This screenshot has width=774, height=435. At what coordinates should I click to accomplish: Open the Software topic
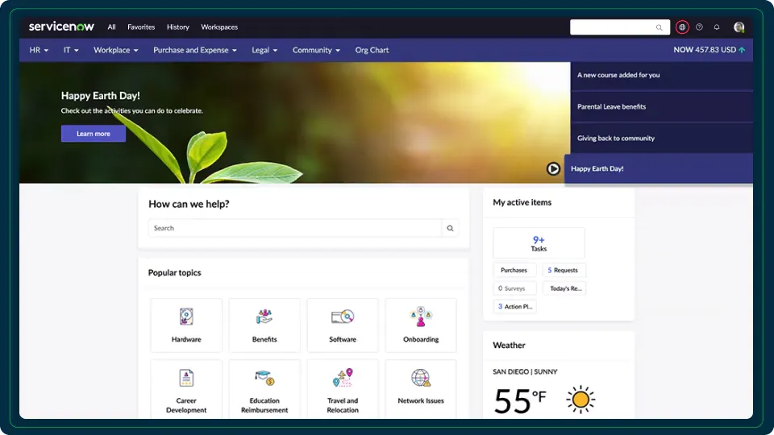pyautogui.click(x=343, y=325)
